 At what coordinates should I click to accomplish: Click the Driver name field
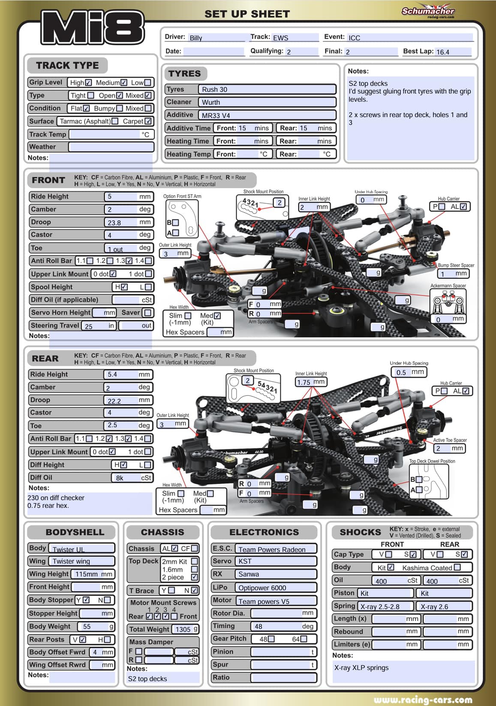coord(216,37)
